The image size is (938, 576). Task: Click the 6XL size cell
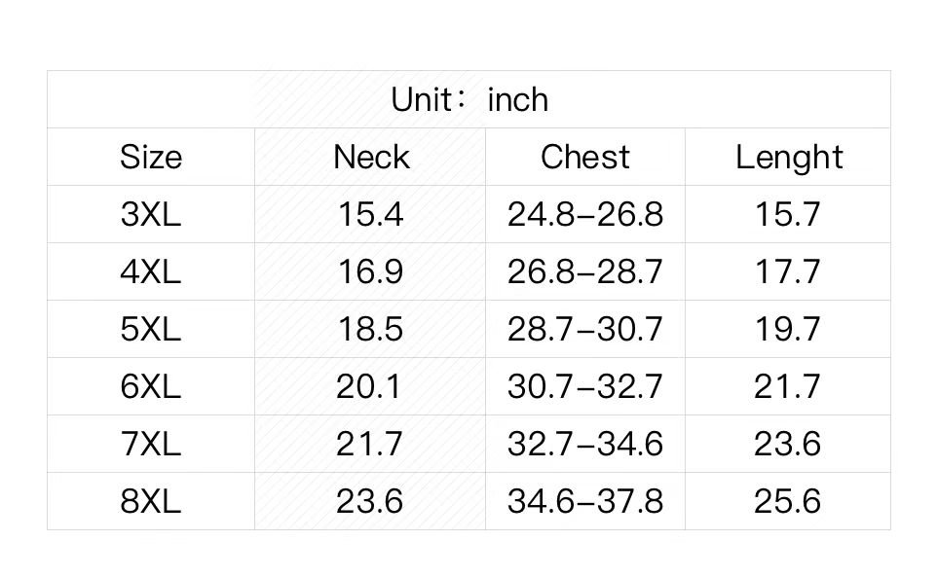click(x=151, y=386)
